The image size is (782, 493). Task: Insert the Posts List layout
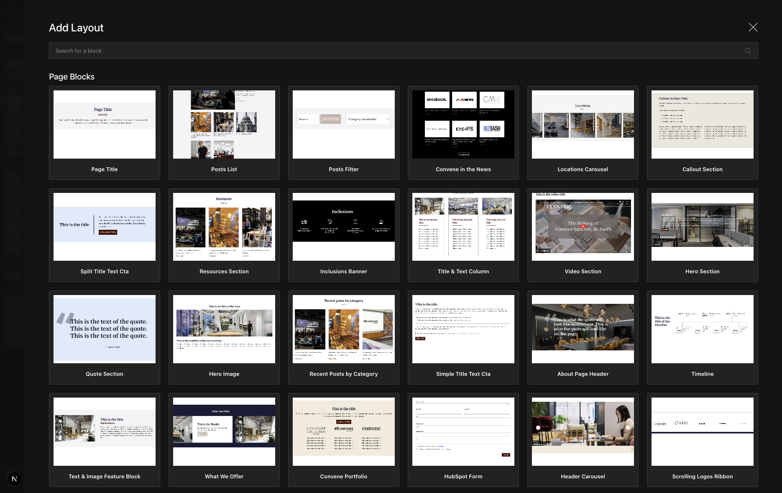(224, 133)
